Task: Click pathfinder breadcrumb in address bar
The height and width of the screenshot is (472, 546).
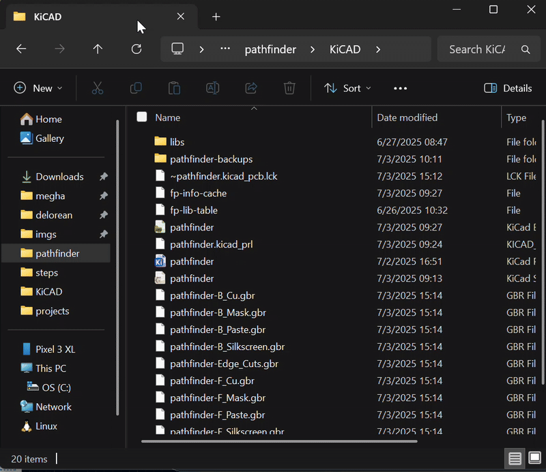Action: pos(270,49)
